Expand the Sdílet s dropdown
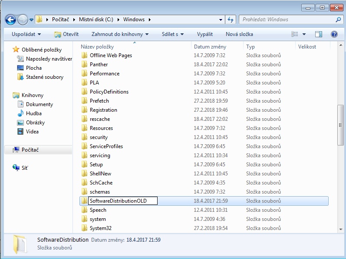Screen dimensions: 346x259 click(x=172, y=34)
